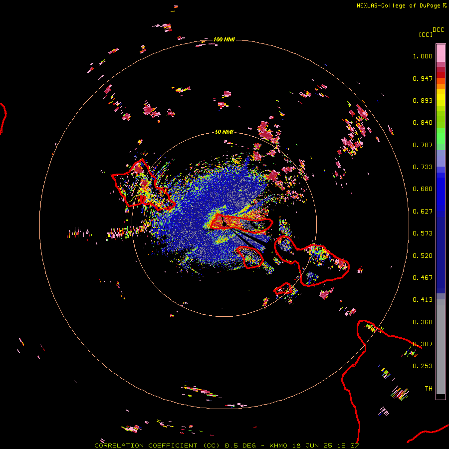Select the 0.307 scale value
This screenshot has width=449, height=449.
pyautogui.click(x=423, y=344)
